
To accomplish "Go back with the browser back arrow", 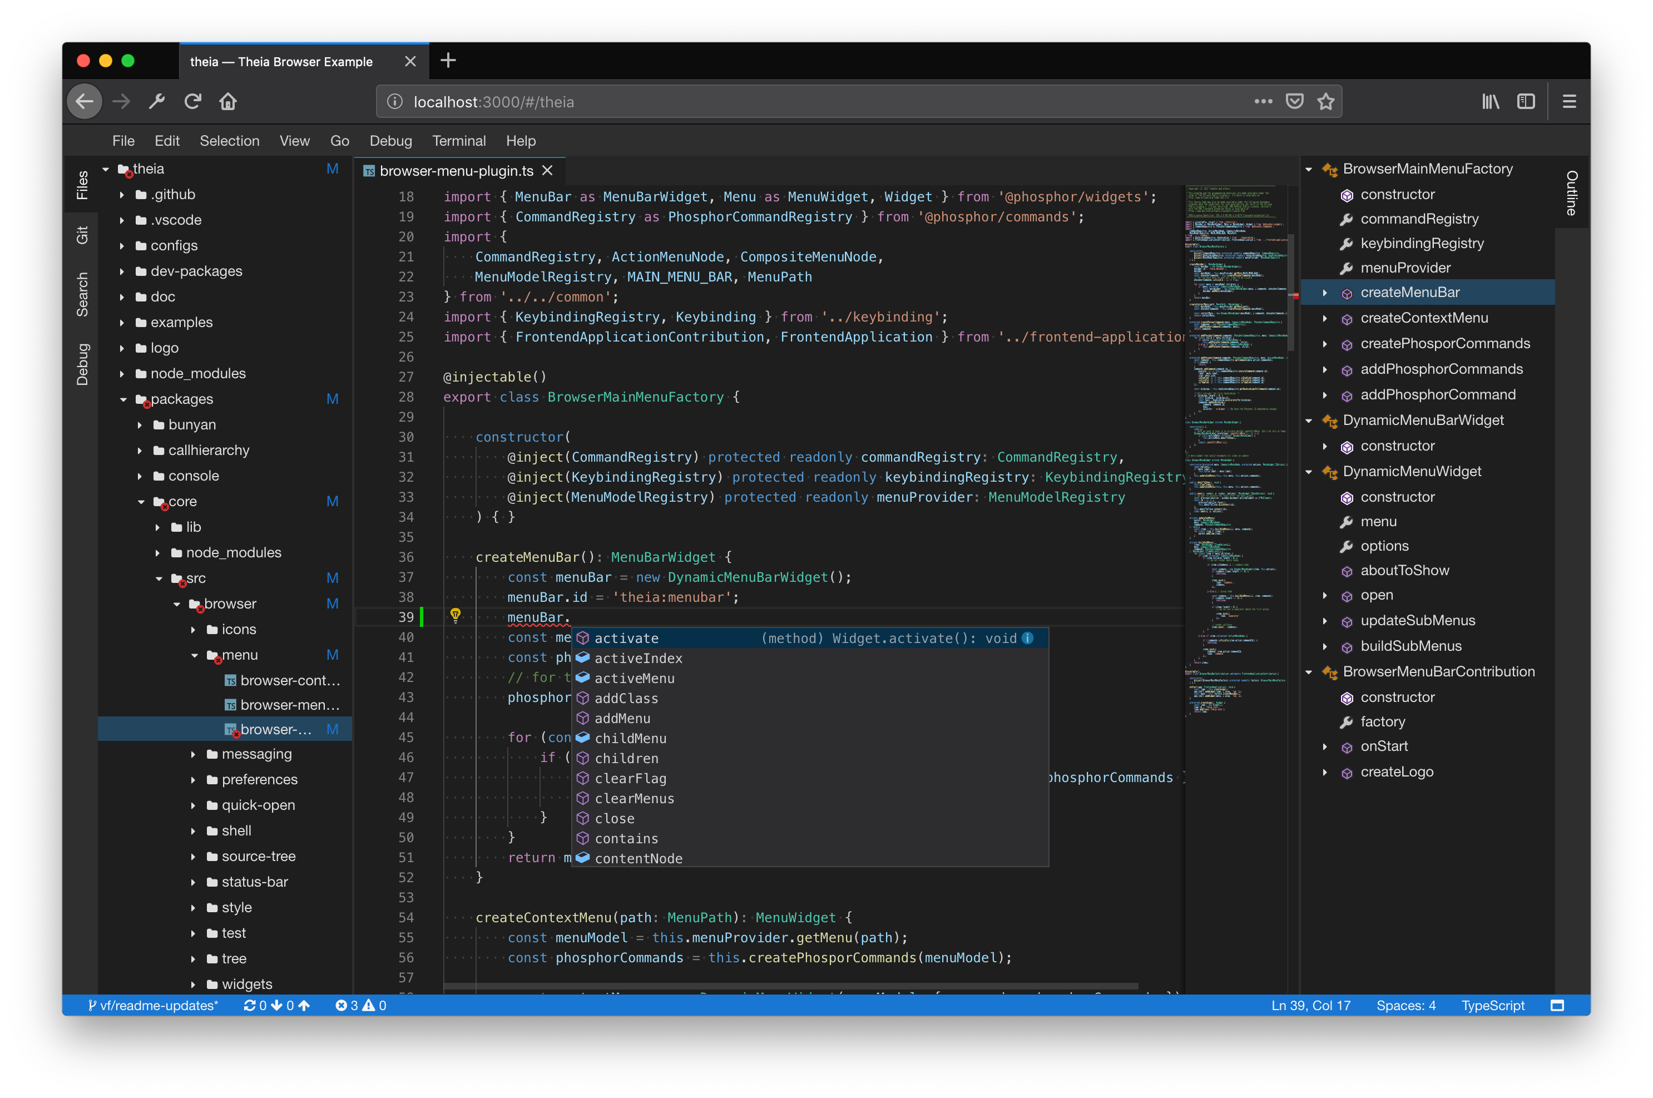I will click(x=85, y=102).
